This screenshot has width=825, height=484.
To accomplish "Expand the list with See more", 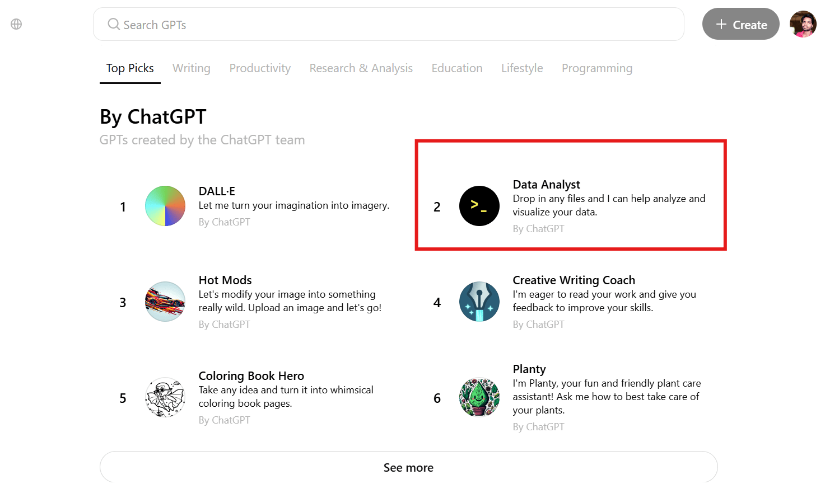I will click(x=408, y=467).
